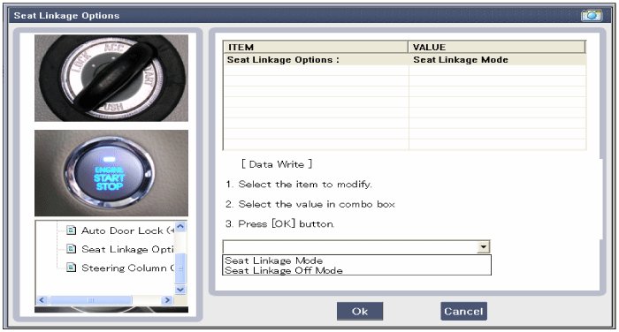
Task: Select the Seat Linkage Options table row
Action: (405, 60)
